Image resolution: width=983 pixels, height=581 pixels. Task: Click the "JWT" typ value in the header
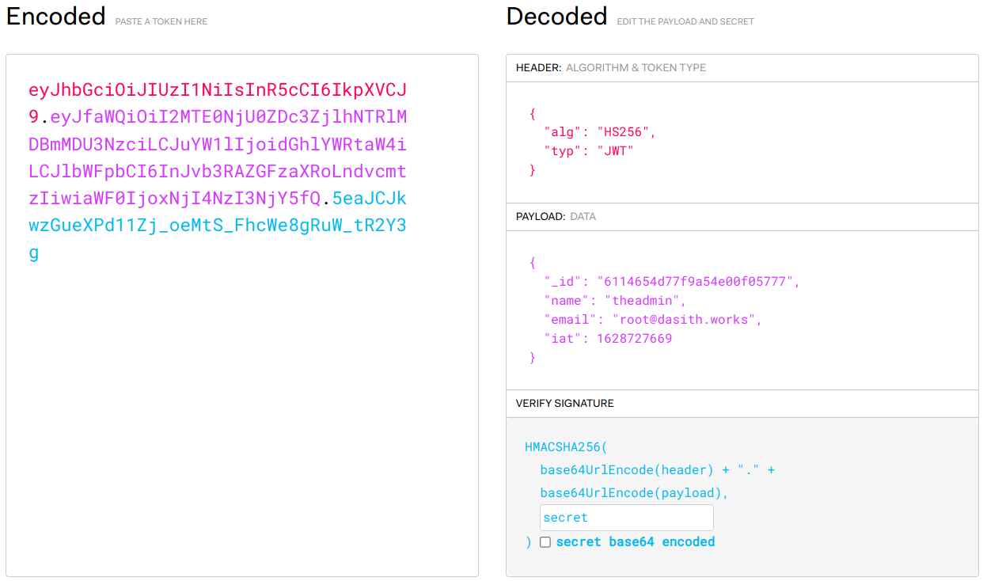click(619, 151)
